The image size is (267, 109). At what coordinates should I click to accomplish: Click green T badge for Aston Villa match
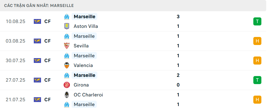257,21
